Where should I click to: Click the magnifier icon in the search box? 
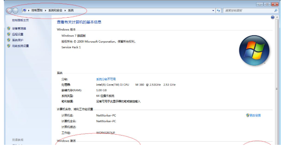tap(276, 11)
